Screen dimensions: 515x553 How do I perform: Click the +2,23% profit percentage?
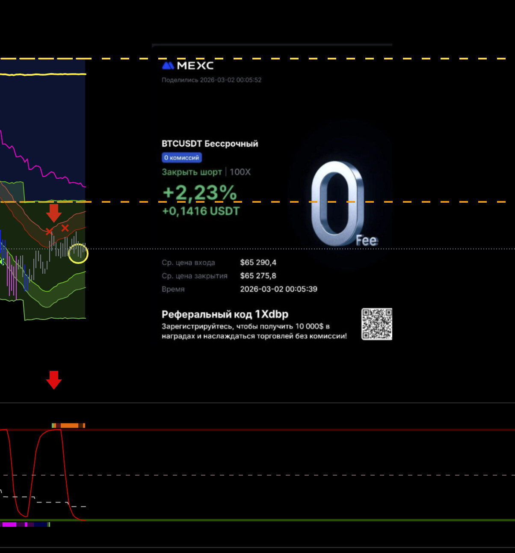click(200, 192)
